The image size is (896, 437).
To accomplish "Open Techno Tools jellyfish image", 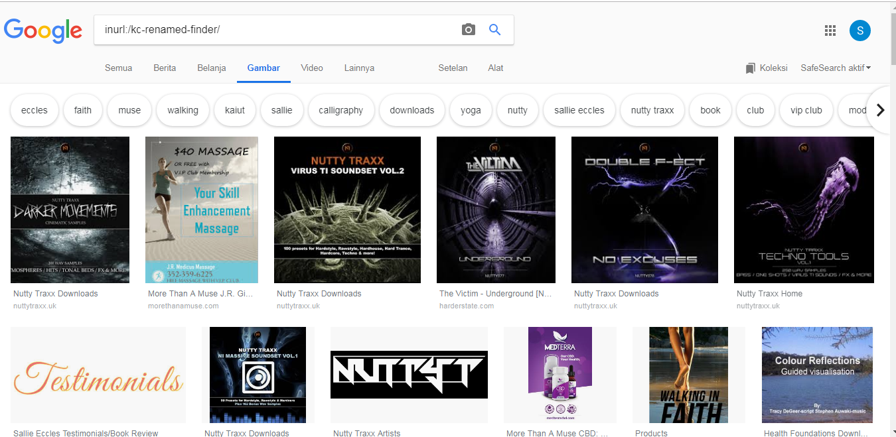I will click(804, 210).
